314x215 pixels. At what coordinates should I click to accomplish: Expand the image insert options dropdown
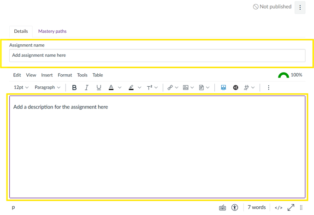tap(192, 87)
